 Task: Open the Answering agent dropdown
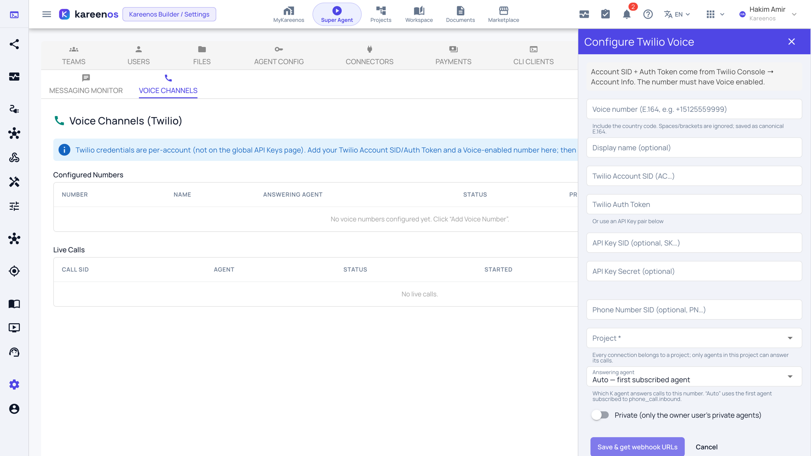[694, 376]
